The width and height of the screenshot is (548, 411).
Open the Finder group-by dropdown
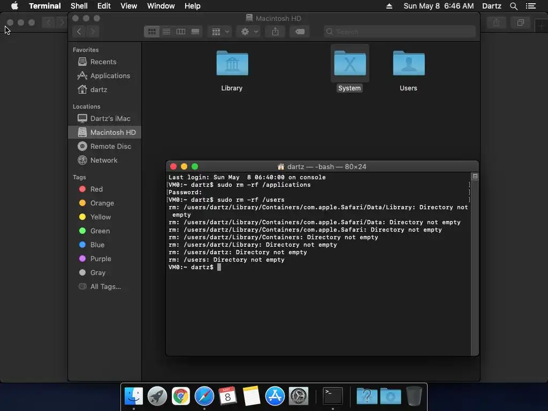(x=220, y=32)
